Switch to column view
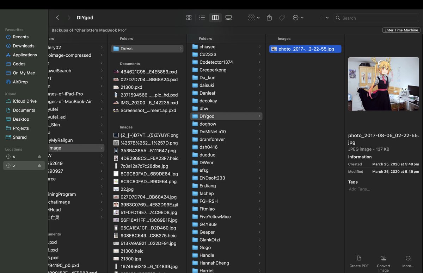The image size is (423, 273). [x=215, y=18]
